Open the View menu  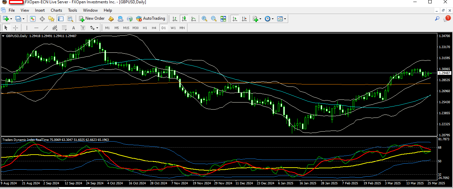(x=25, y=10)
